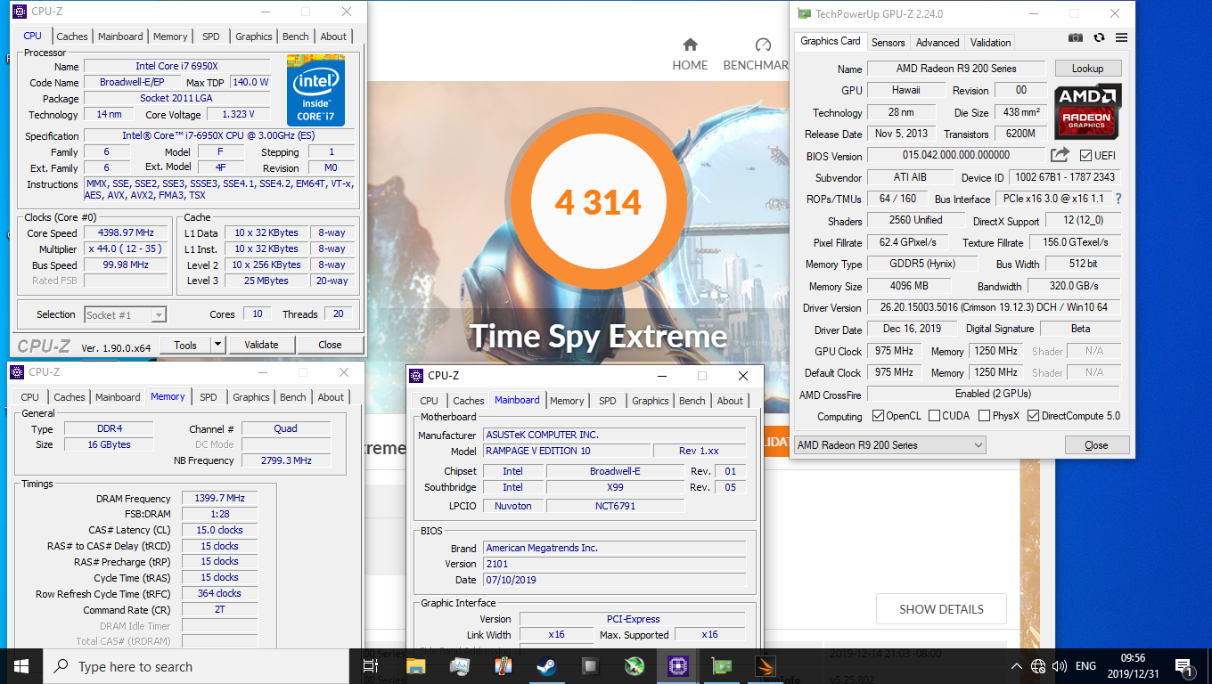Click the title icon of the CPU-Z Mainboard window
1212x684 pixels.
tap(416, 376)
